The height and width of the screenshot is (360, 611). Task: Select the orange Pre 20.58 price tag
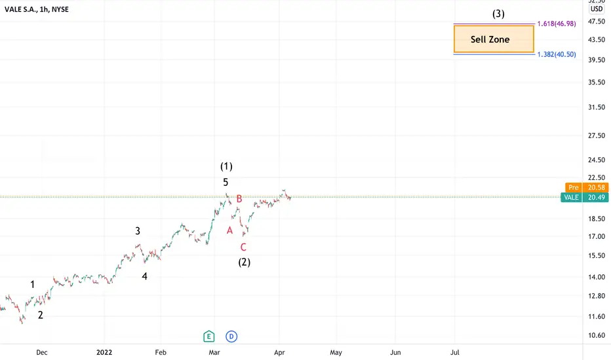tap(587, 187)
